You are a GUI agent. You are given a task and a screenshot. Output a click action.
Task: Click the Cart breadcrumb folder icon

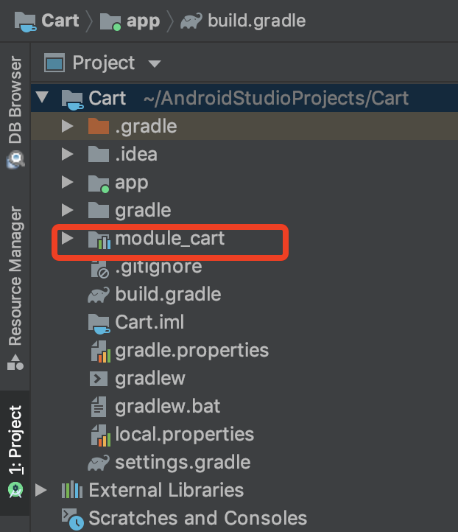point(25,21)
